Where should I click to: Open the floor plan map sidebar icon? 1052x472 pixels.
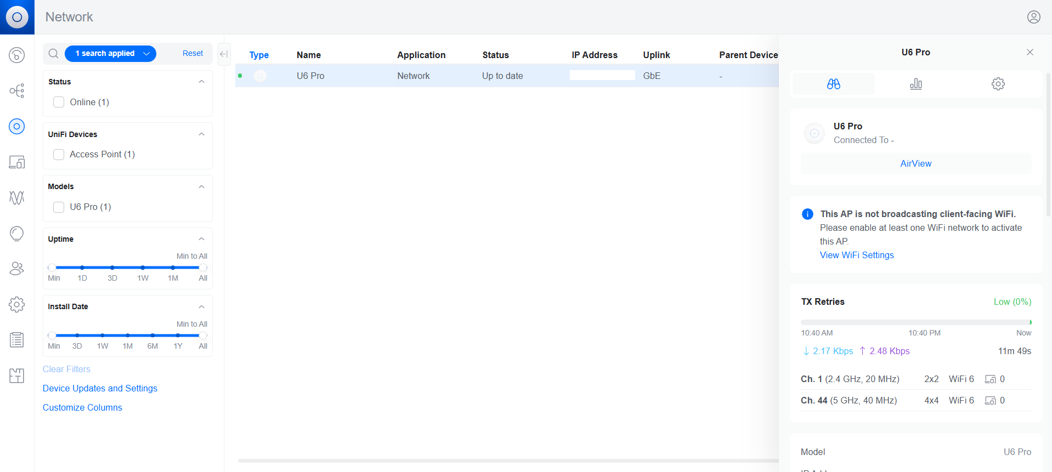17,376
